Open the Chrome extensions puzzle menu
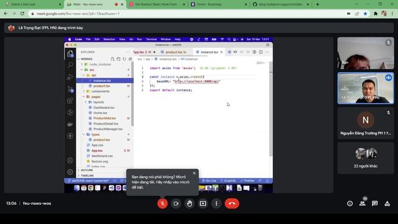The width and height of the screenshot is (398, 224). (376, 14)
